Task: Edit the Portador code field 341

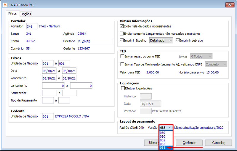Action: (x=32, y=26)
